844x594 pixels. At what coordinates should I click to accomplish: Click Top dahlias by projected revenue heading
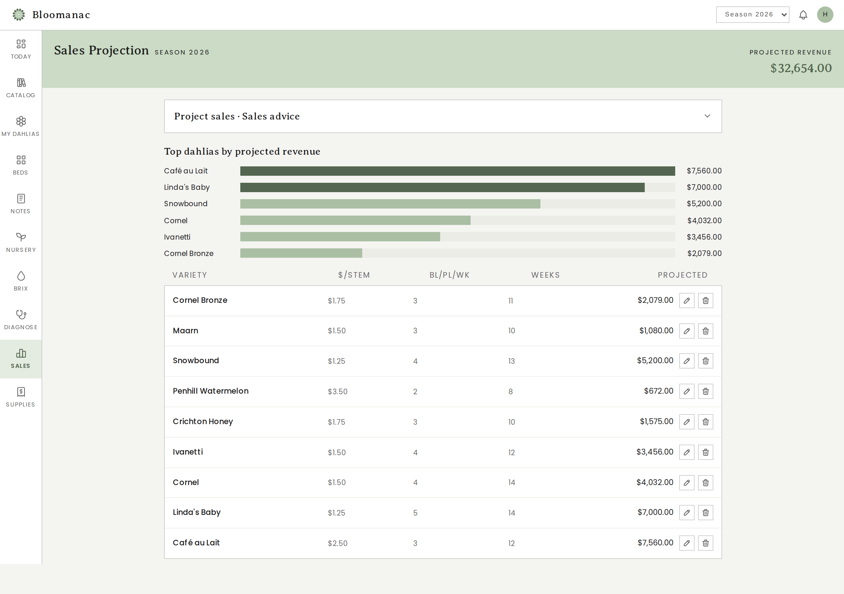click(242, 152)
